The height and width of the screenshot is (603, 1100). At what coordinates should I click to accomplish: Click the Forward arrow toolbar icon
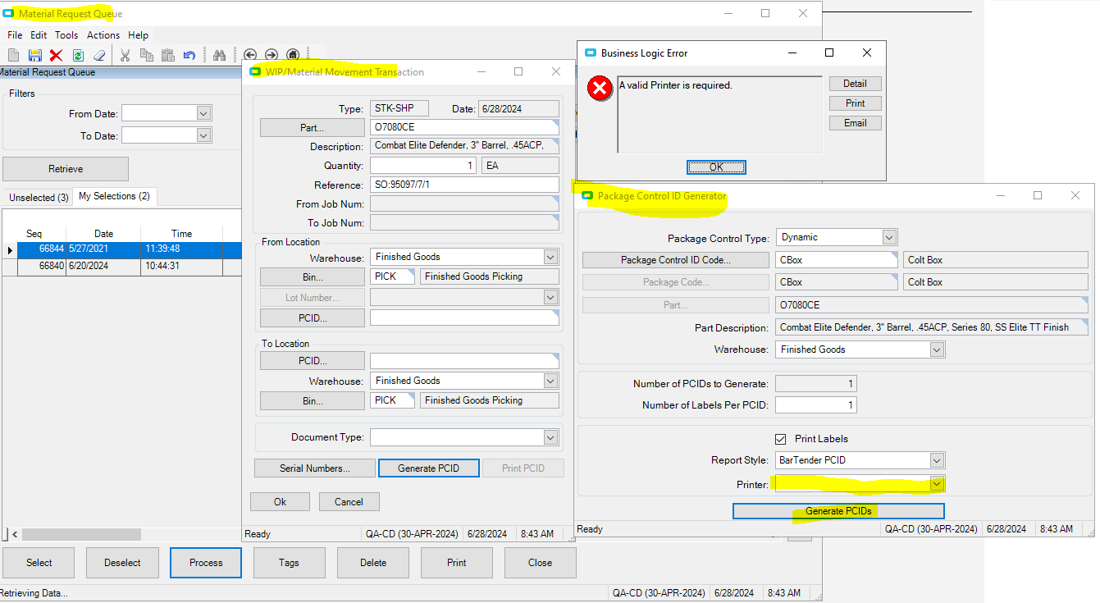click(x=272, y=55)
